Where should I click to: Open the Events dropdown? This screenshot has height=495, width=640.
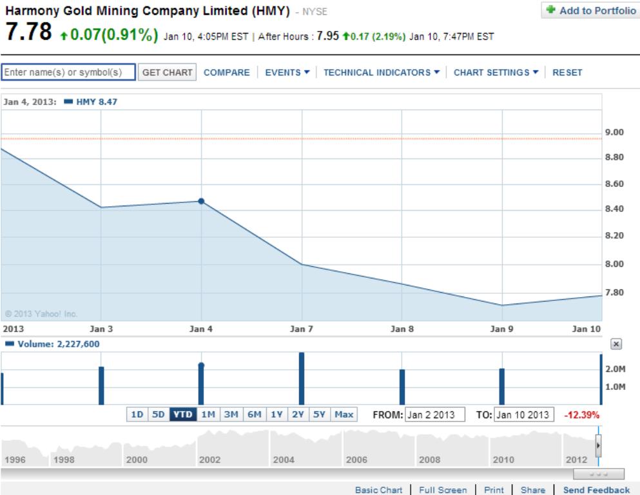pos(287,73)
